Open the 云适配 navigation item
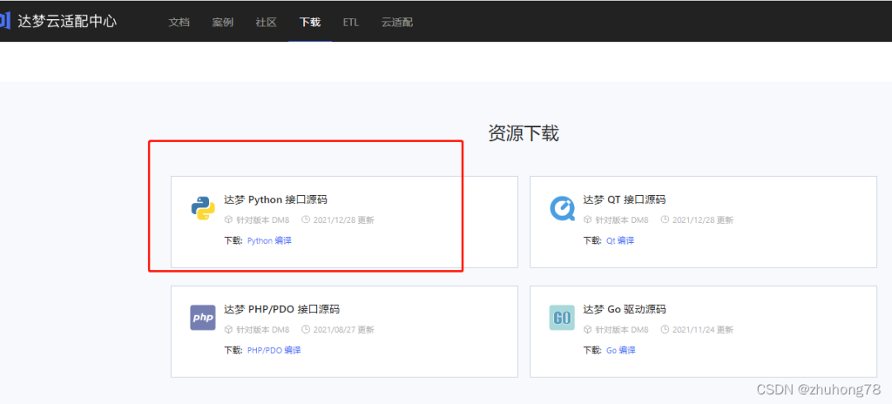Image resolution: width=892 pixels, height=404 pixels. [397, 22]
